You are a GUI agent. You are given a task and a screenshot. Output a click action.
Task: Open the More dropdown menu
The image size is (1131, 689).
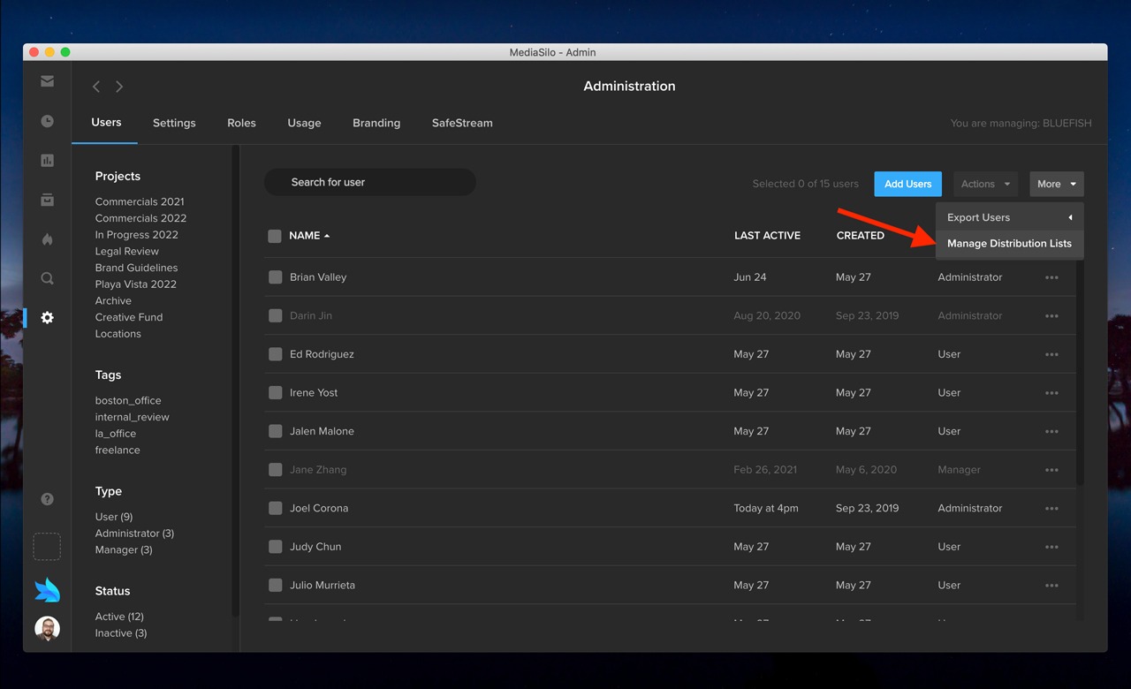click(1056, 184)
